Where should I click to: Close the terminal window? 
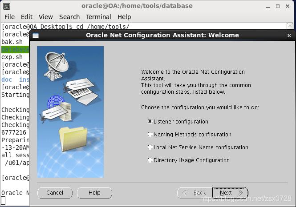288,6
